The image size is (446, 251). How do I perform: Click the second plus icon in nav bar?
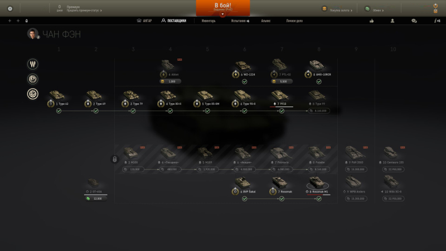coord(18,21)
